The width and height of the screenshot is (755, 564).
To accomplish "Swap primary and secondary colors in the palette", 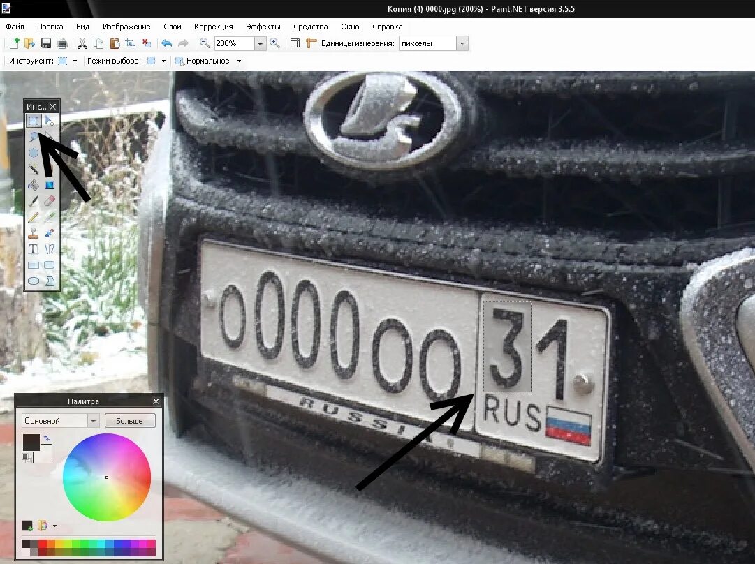I will 47,438.
